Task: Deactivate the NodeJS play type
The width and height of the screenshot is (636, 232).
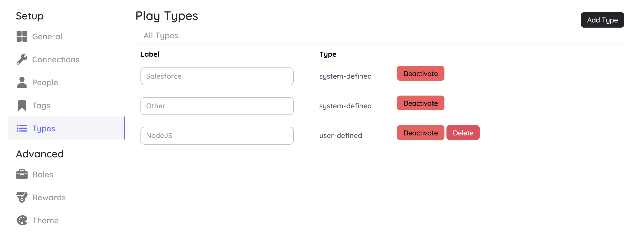Action: click(x=420, y=133)
